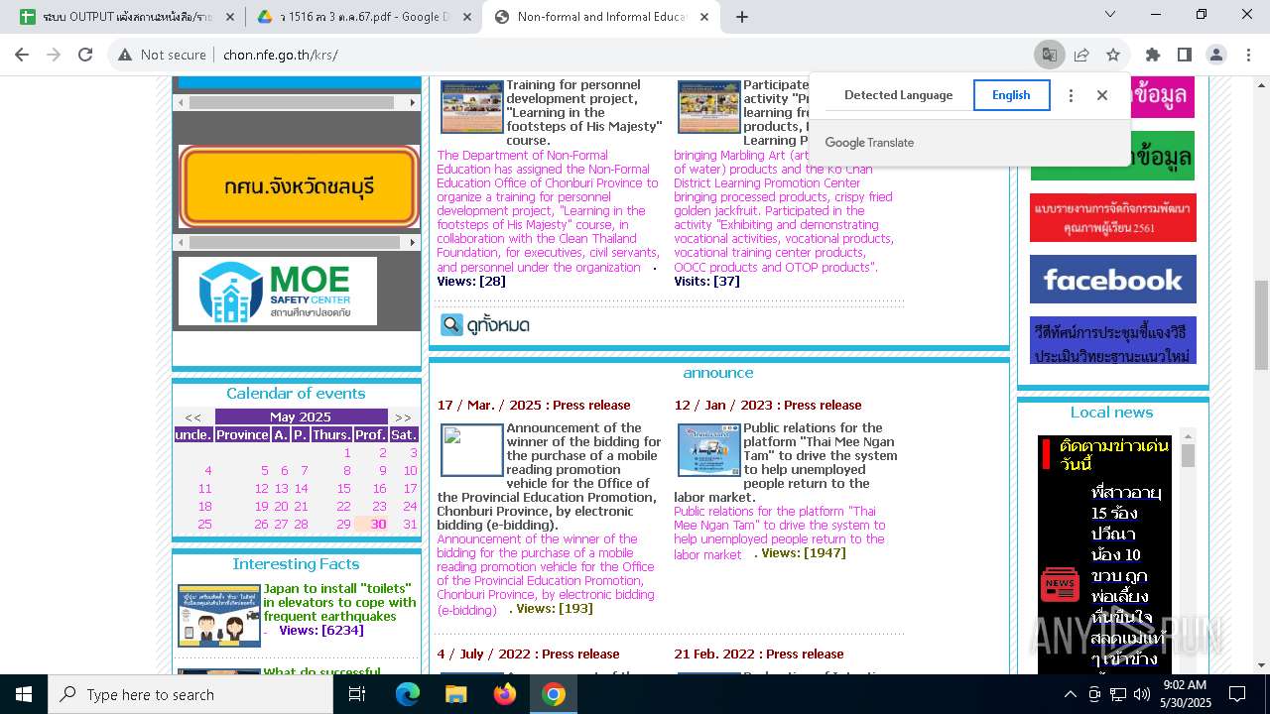Select Detected Language in translate popup
This screenshot has width=1270, height=714.
[x=898, y=95]
